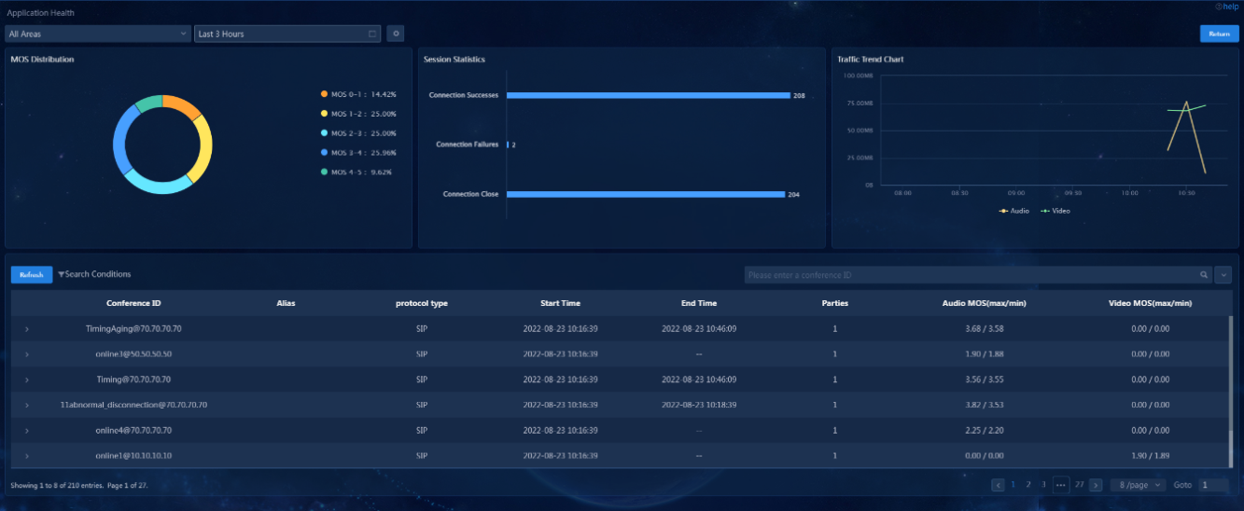Open the 8/page size dropdown
The height and width of the screenshot is (511, 1244).
coord(1138,485)
